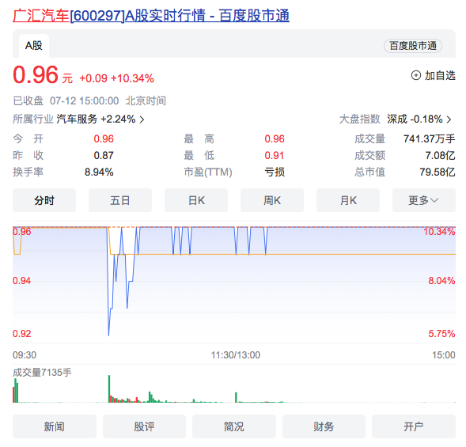This screenshot has width=466, height=447.
Task: Click the 昨收 value 0.87
Action: point(104,155)
